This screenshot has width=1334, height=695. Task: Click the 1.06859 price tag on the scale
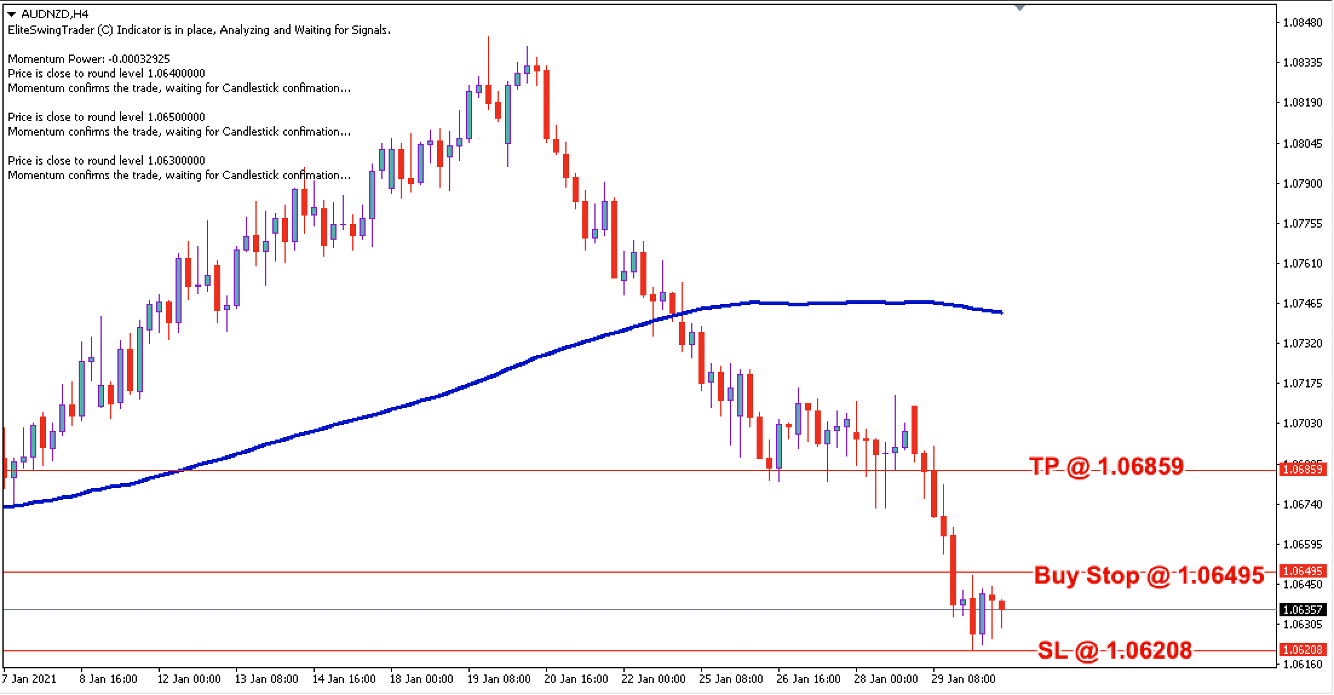(1304, 469)
